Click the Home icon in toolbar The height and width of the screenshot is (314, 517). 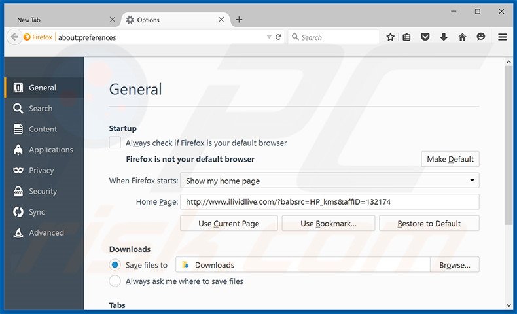pyautogui.click(x=462, y=37)
